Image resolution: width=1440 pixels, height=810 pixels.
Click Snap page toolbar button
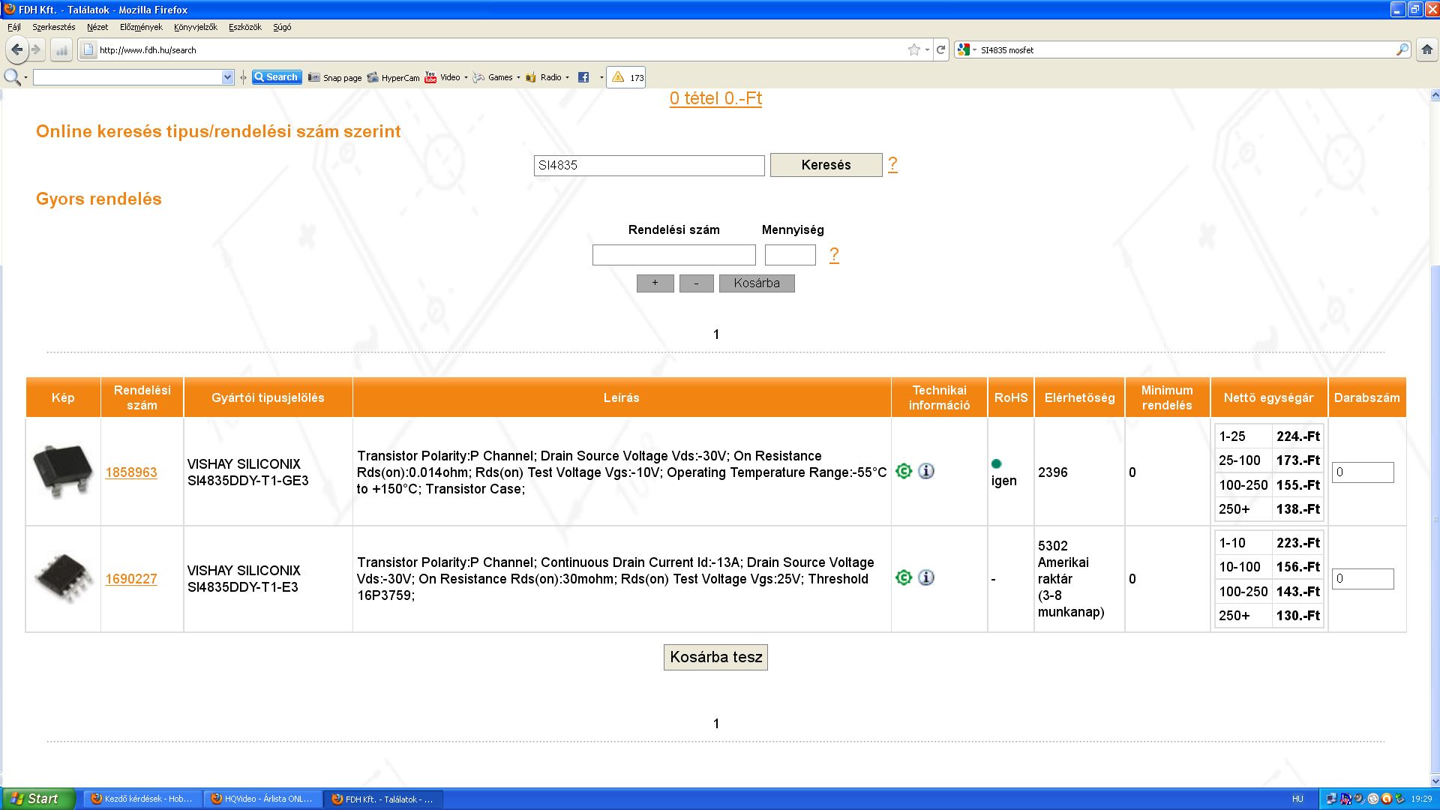334,77
